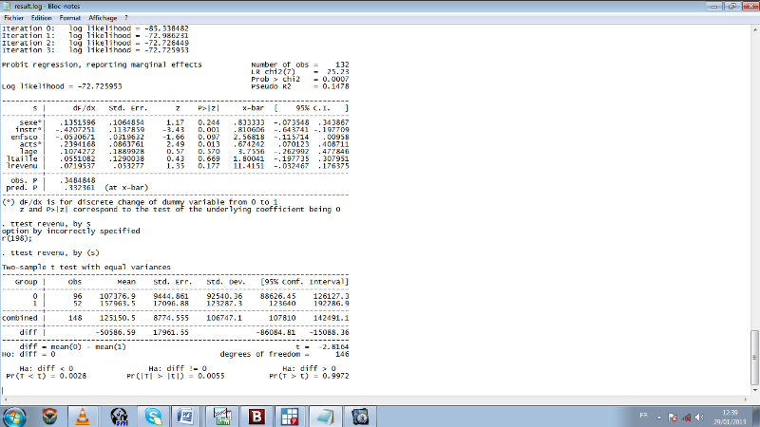Click the command '. ttest revenu, by (s)'
This screenshot has width=760, height=427.
pos(50,252)
